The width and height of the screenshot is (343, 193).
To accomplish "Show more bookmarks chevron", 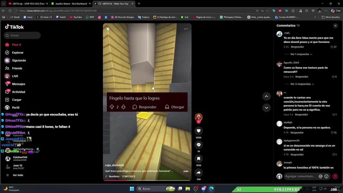I will [x=315, y=17].
